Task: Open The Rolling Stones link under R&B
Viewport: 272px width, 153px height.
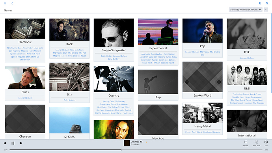Action: [240, 94]
